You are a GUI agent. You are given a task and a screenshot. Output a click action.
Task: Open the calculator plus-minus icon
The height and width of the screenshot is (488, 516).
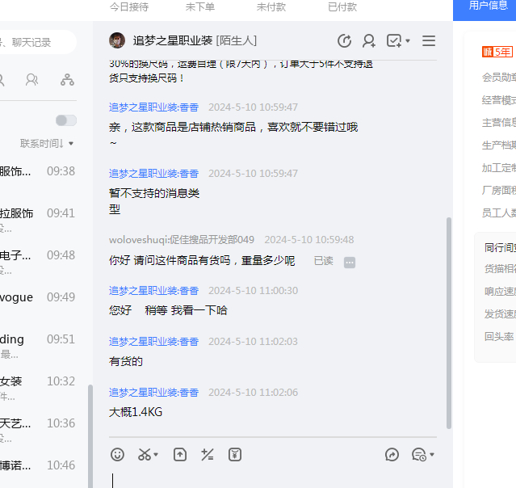coord(208,455)
